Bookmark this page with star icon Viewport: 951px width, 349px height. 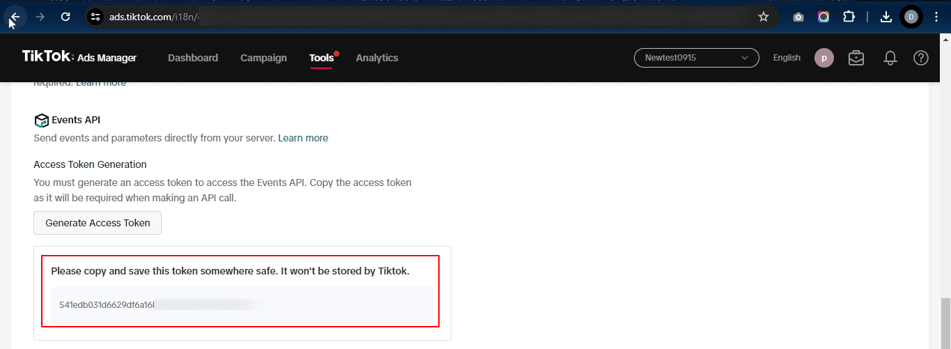point(764,17)
